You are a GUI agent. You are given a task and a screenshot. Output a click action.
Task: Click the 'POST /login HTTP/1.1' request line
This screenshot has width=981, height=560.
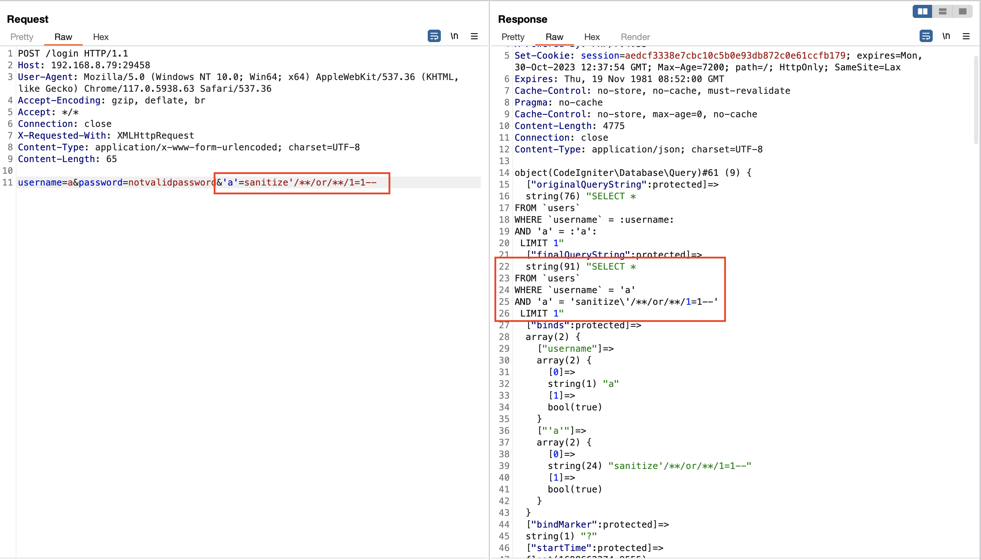[73, 53]
